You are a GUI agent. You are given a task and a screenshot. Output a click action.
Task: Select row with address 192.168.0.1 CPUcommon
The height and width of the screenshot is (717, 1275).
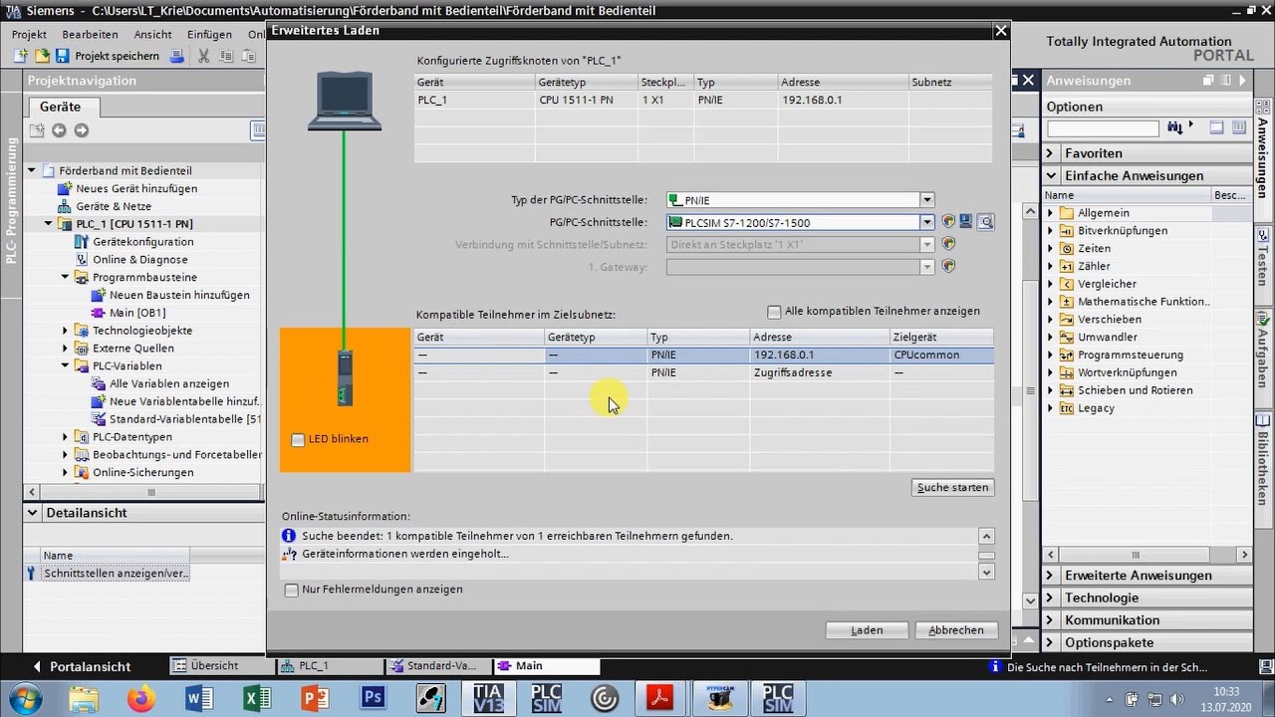coord(704,356)
